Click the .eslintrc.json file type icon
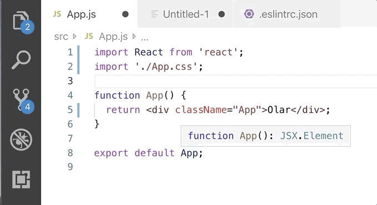The width and height of the screenshot is (377, 205). 249,14
